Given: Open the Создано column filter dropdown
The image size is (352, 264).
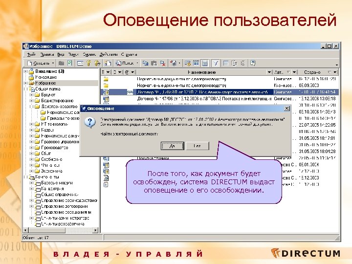Looking at the screenshot, I should [x=335, y=72].
